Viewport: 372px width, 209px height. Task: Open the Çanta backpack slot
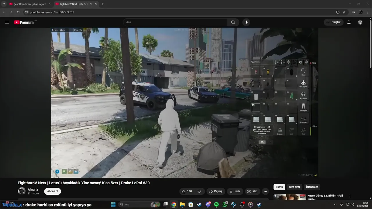point(280,131)
